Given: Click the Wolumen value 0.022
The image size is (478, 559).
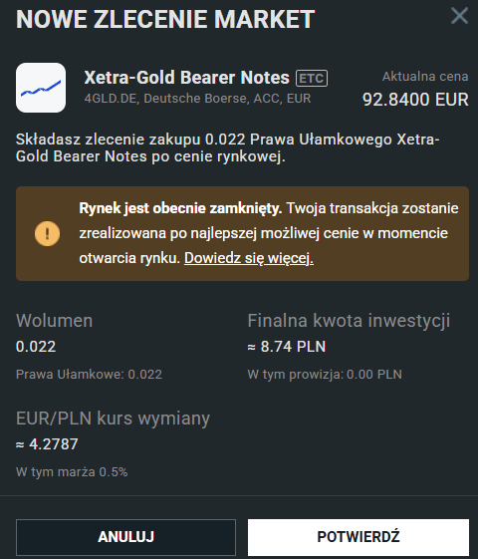Looking at the screenshot, I should (36, 347).
